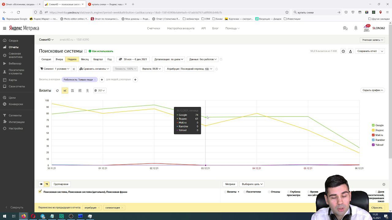This screenshot has height=220, width=392.
Task: Open Firefox from the taskbar
Action: [23, 216]
